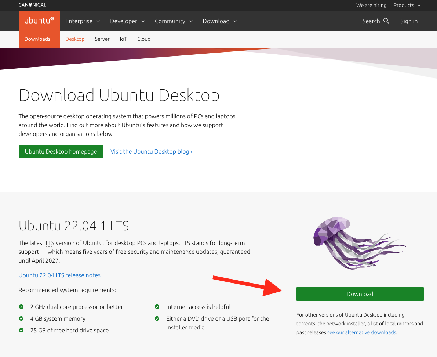The image size is (437, 357).
Task: Select the Cloud tab
Action: pyautogui.click(x=144, y=39)
